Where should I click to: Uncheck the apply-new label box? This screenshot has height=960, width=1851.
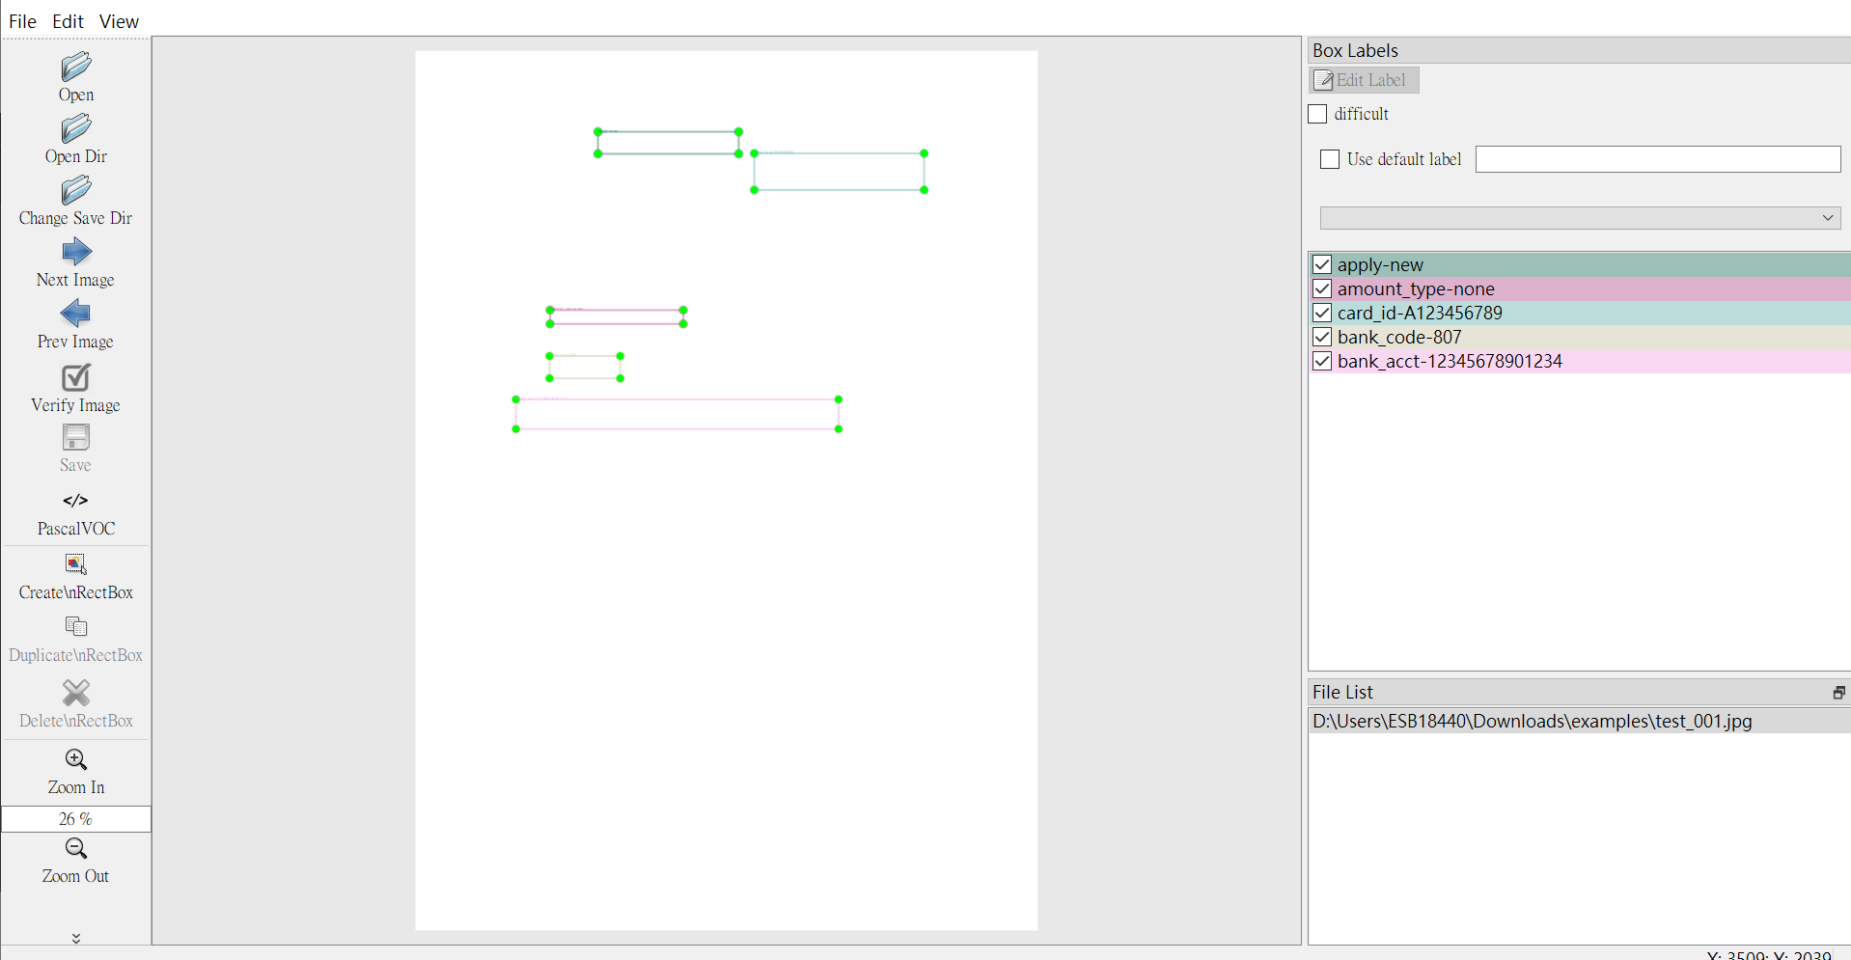coord(1322,264)
